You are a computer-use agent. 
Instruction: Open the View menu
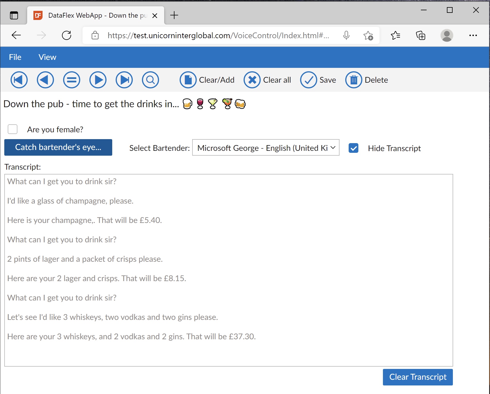click(47, 57)
